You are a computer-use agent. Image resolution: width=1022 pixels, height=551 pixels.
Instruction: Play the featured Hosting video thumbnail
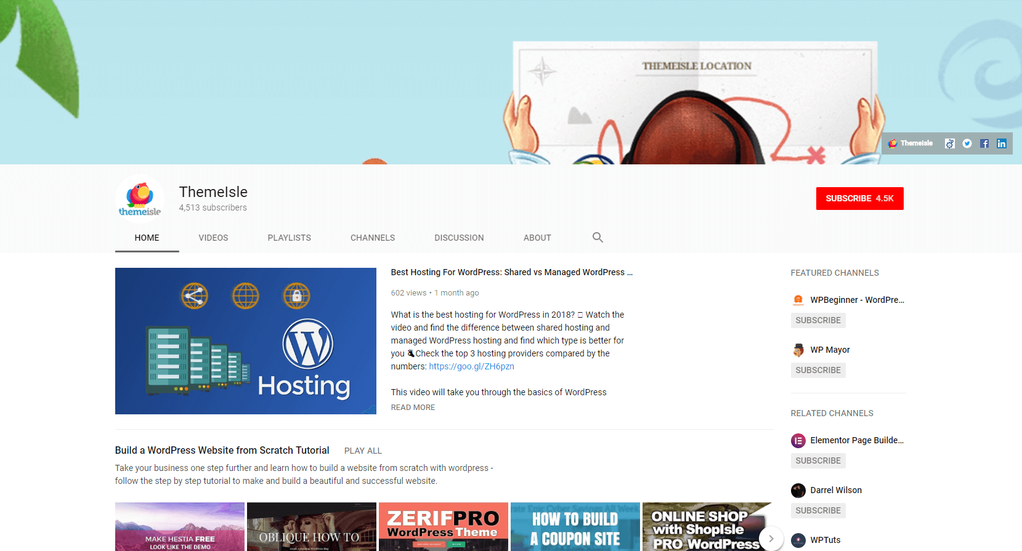[x=245, y=341]
